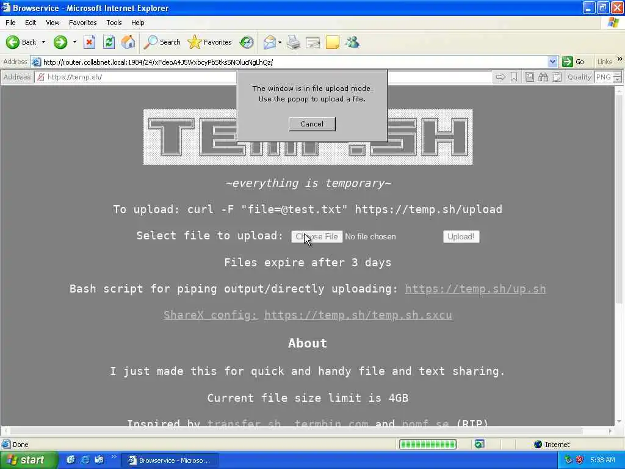Click the Edit page icon
Screen dimensions: 625x469
pos(313,42)
